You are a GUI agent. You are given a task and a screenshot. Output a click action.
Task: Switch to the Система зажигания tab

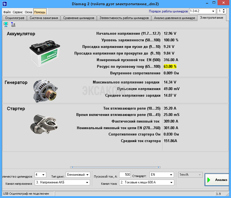[44, 18]
